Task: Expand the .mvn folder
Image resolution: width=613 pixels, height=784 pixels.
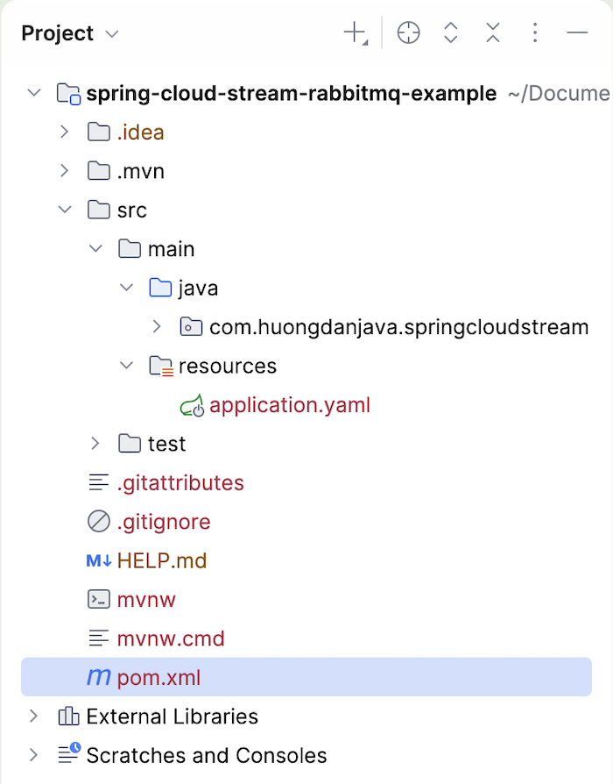Action: pyautogui.click(x=64, y=171)
